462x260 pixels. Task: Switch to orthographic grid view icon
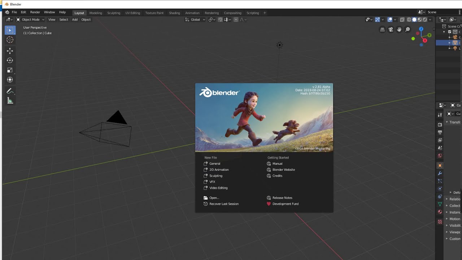(382, 30)
